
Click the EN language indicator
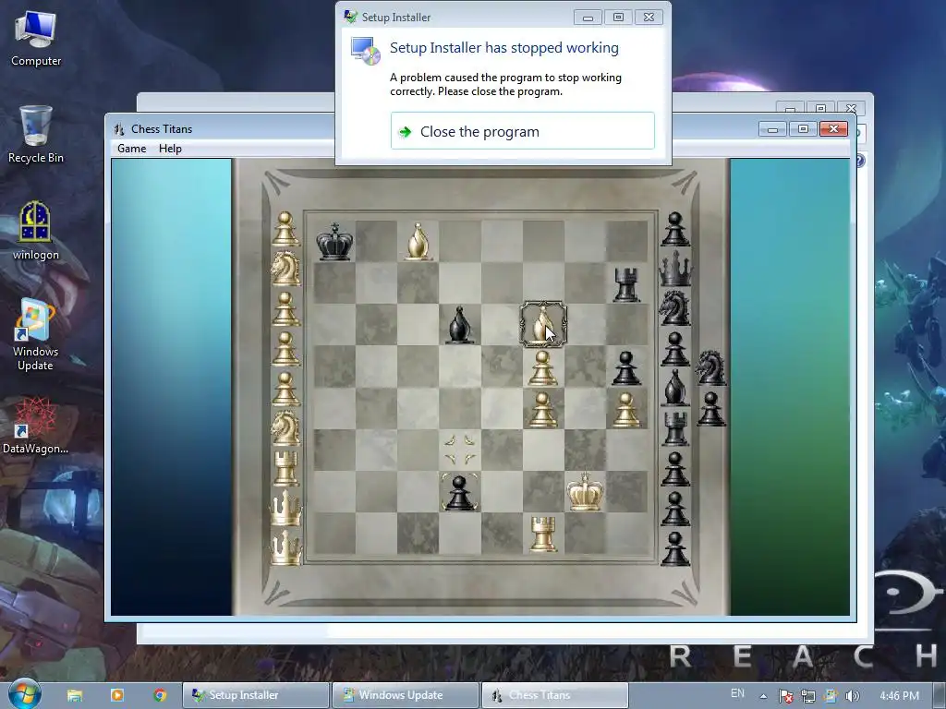pos(737,693)
